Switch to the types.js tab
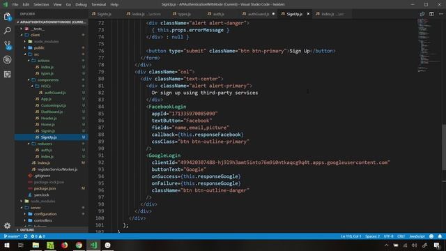The image size is (446, 251). coord(184,14)
